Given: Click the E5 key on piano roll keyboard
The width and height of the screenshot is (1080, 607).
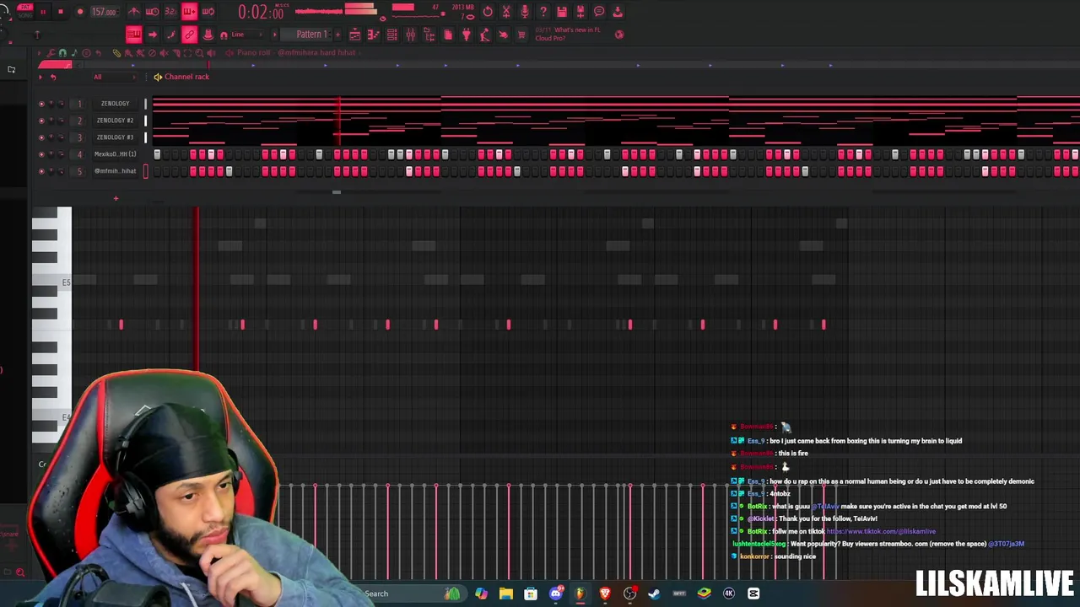Looking at the screenshot, I should coord(51,282).
